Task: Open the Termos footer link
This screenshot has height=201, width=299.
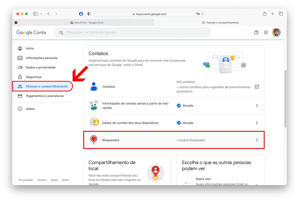Action: coord(42,180)
